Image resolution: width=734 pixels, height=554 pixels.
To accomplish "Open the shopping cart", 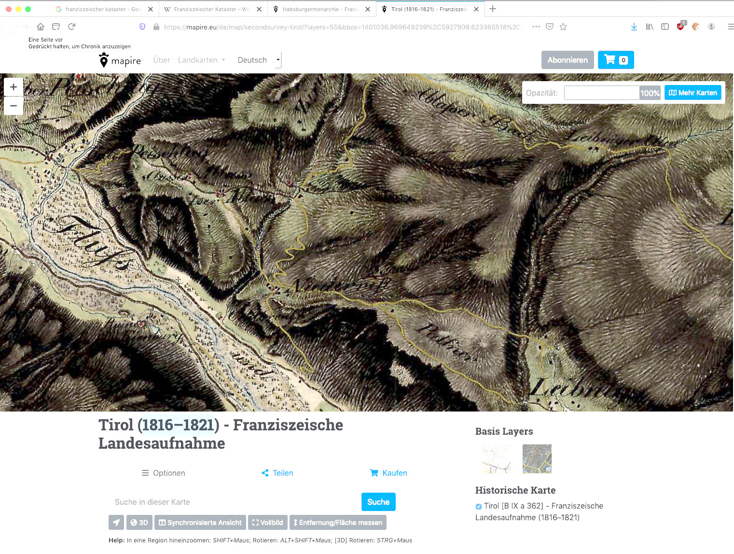I will 615,60.
